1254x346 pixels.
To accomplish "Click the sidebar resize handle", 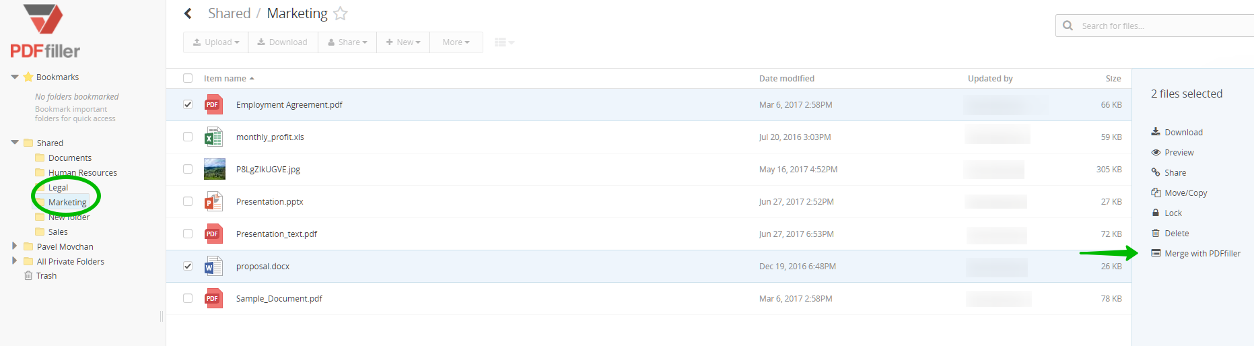I will (x=162, y=316).
